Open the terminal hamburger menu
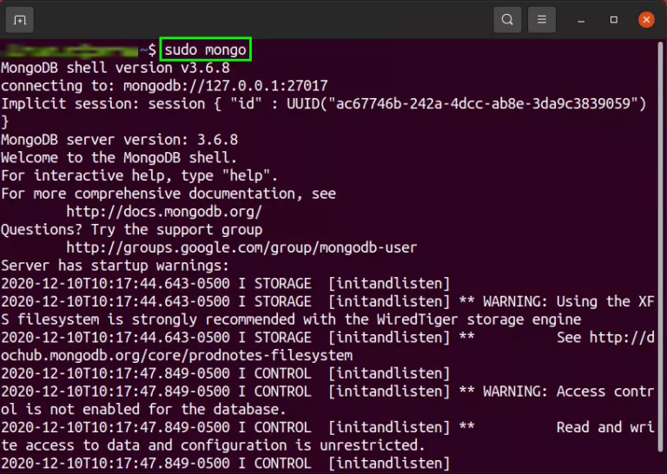Image resolution: width=667 pixels, height=474 pixels. (x=541, y=19)
